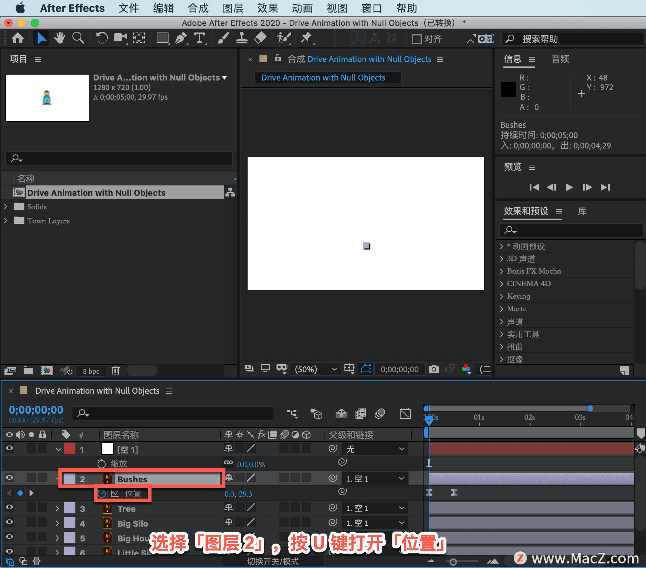Select the Brush tool

223,38
